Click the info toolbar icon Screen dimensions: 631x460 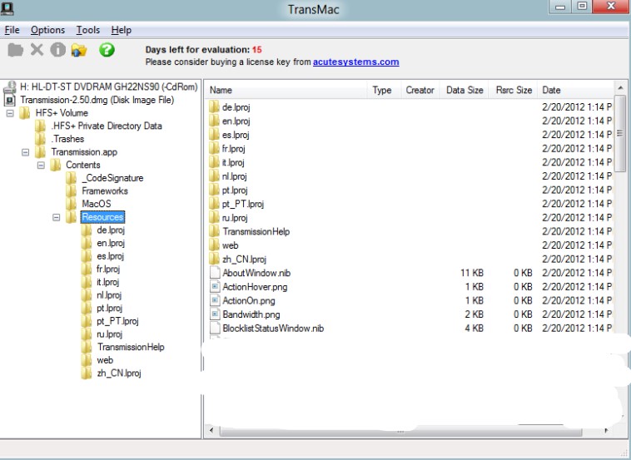click(58, 50)
